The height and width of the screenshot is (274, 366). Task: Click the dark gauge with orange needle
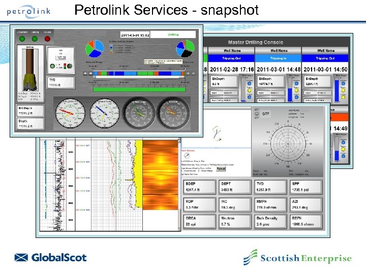[x=173, y=113]
